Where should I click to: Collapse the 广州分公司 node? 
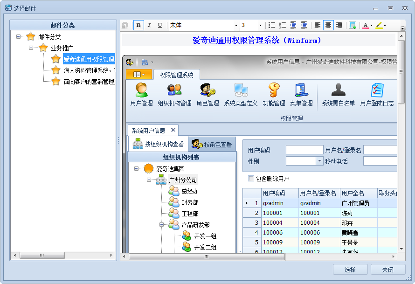coord(149,180)
